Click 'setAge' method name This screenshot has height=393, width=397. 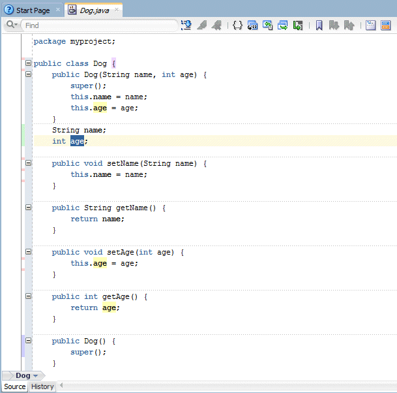click(x=120, y=252)
